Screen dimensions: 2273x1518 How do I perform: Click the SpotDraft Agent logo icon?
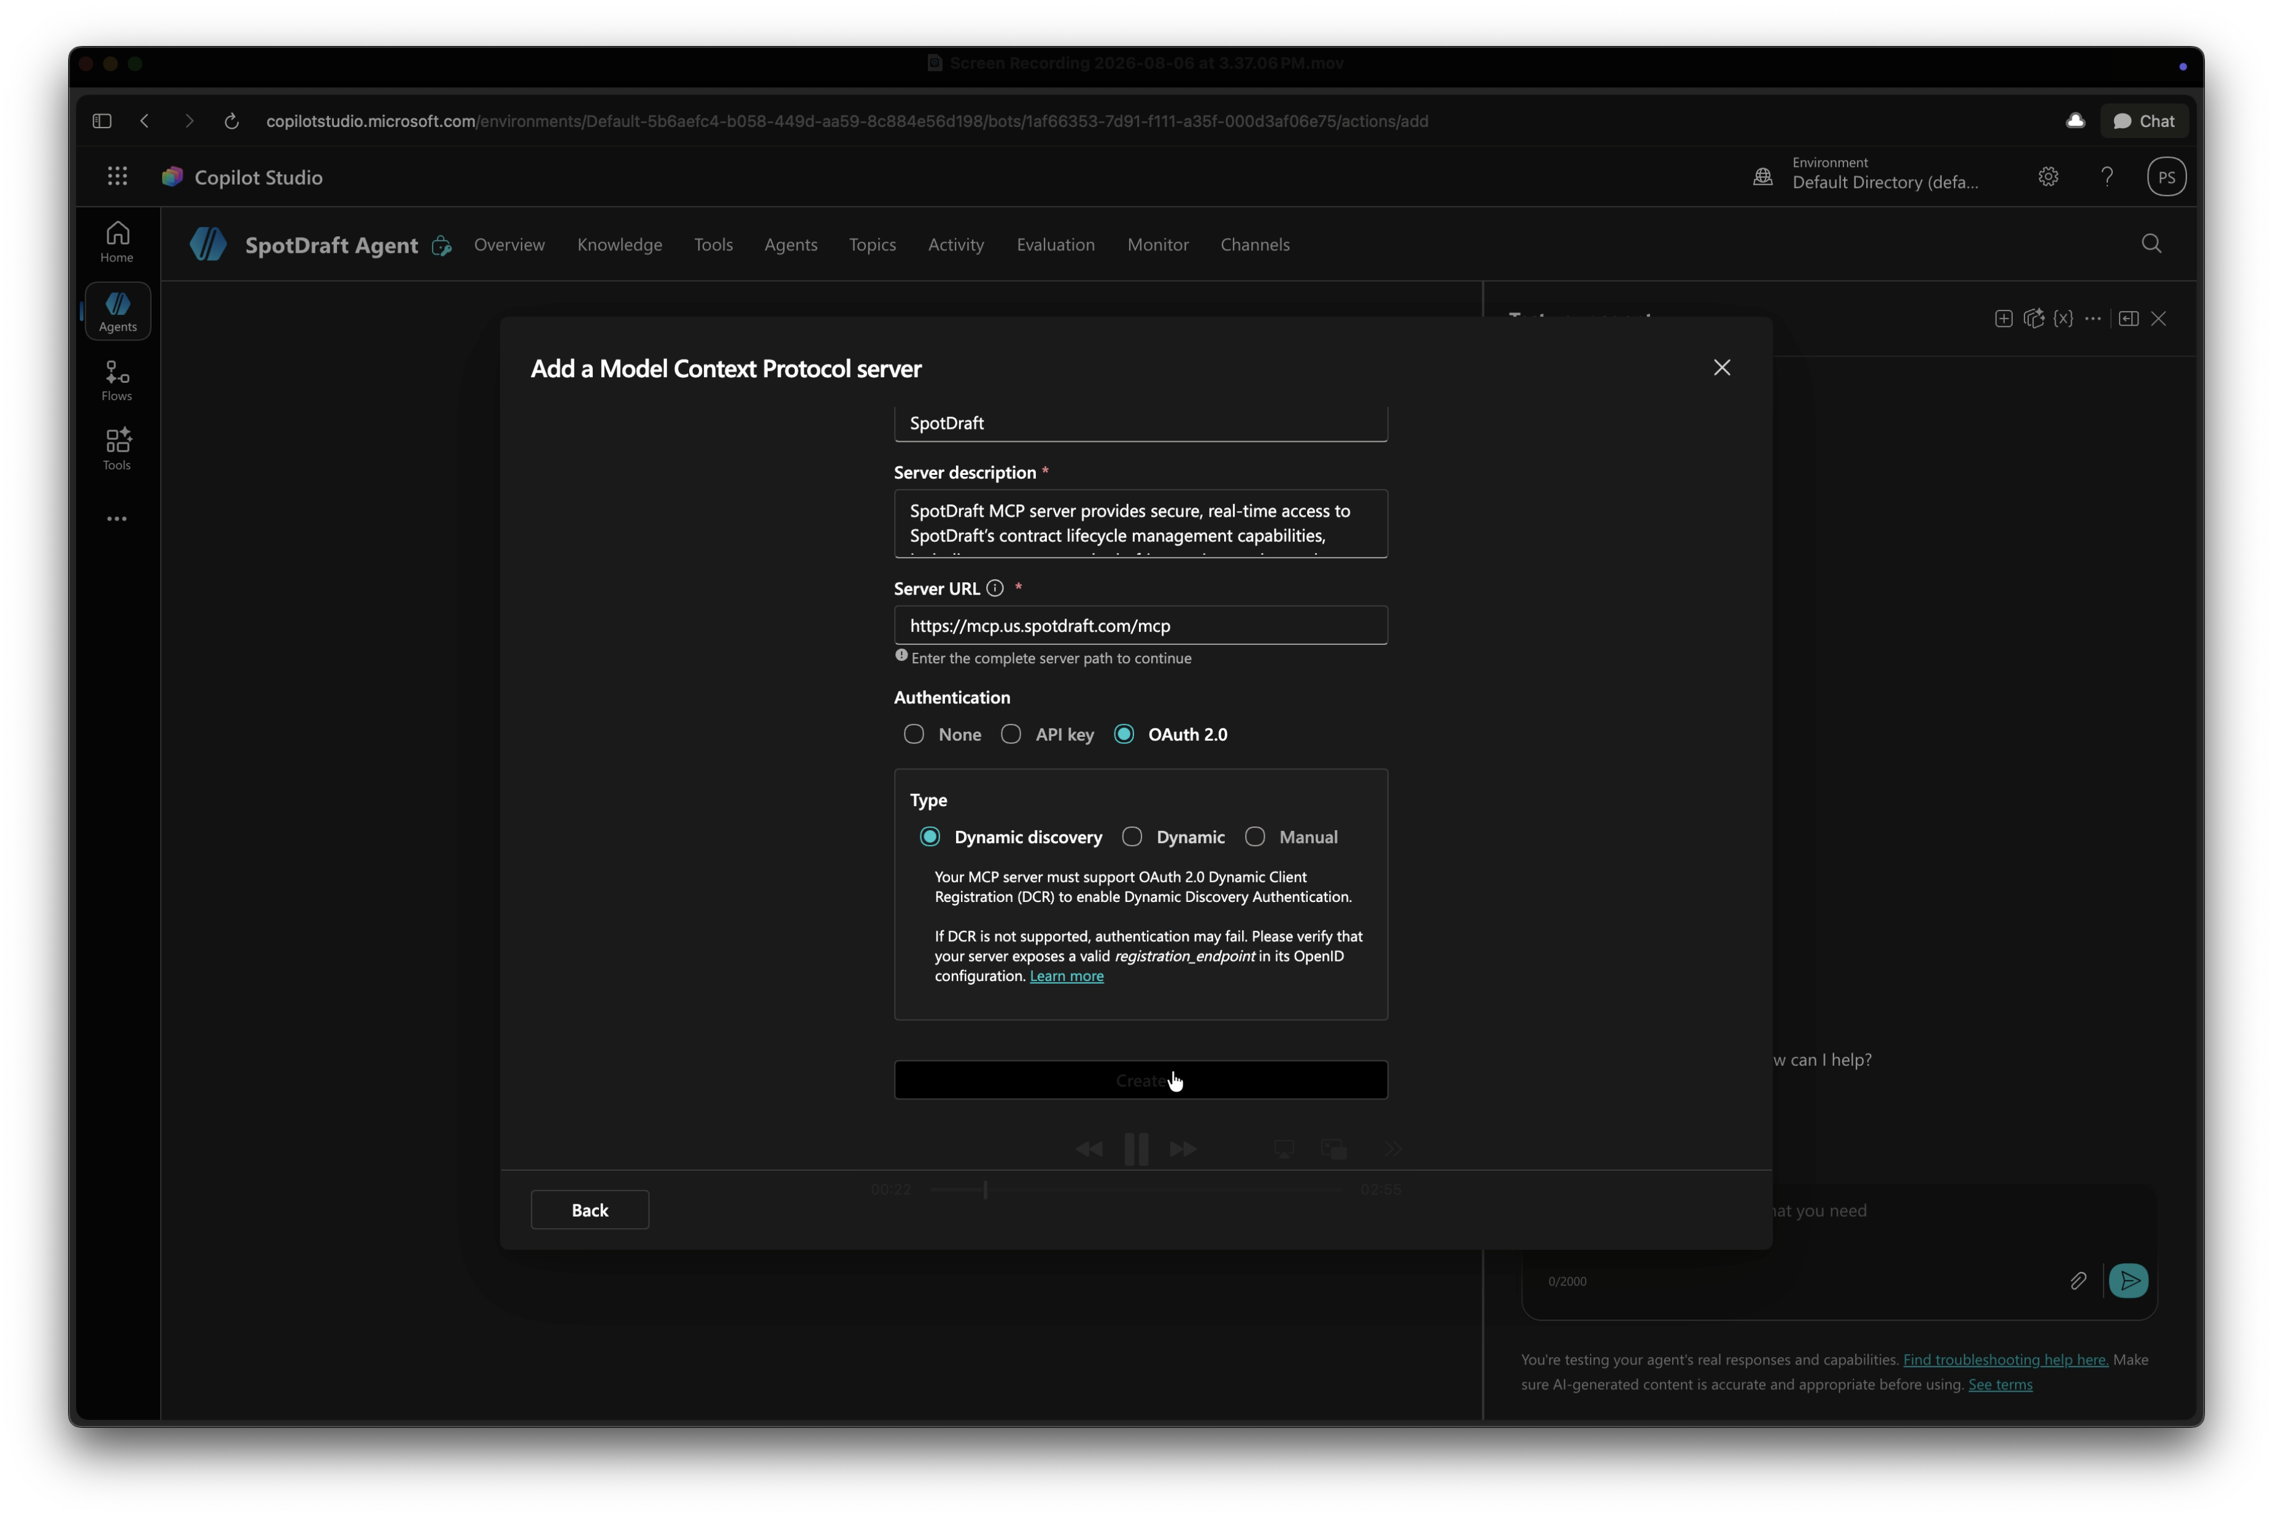tap(208, 244)
